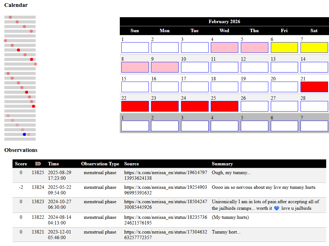The height and width of the screenshot is (246, 329).
Task: Open source link for observation 13823
Action: (x=165, y=204)
